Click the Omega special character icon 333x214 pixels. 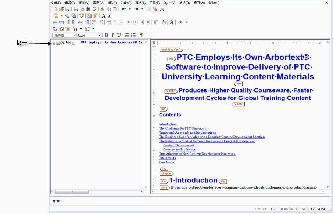point(75,29)
